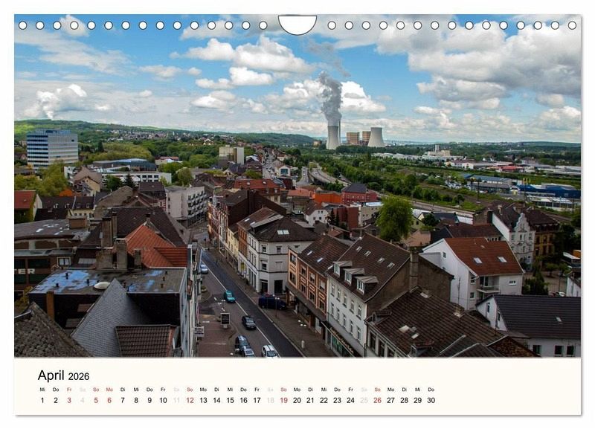Click the first spiral binding hole on left

click(x=22, y=25)
